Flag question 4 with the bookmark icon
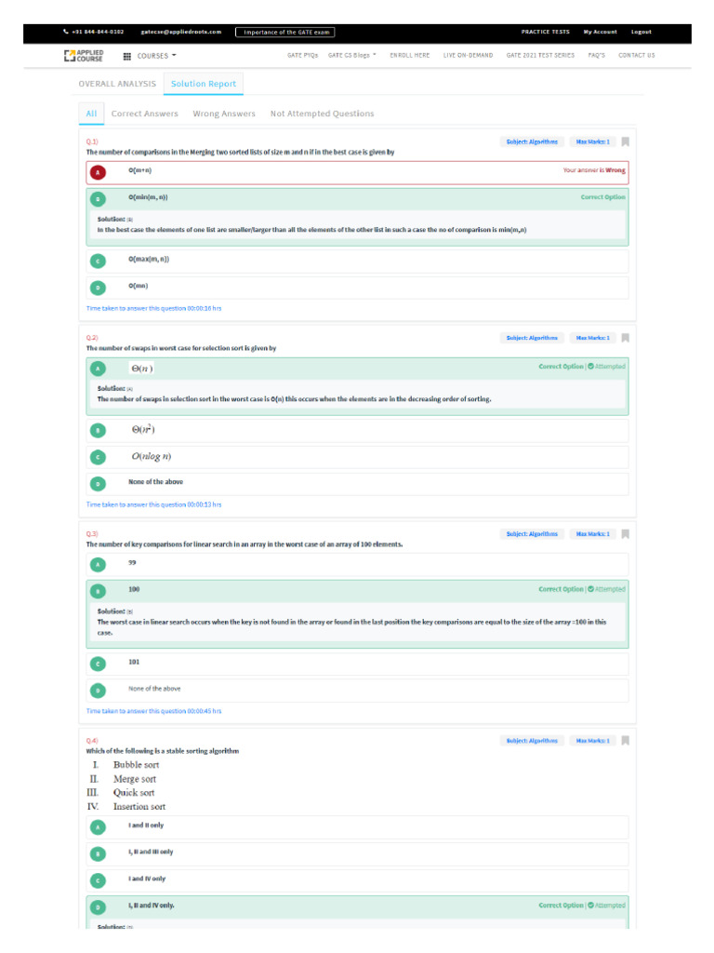 click(626, 741)
